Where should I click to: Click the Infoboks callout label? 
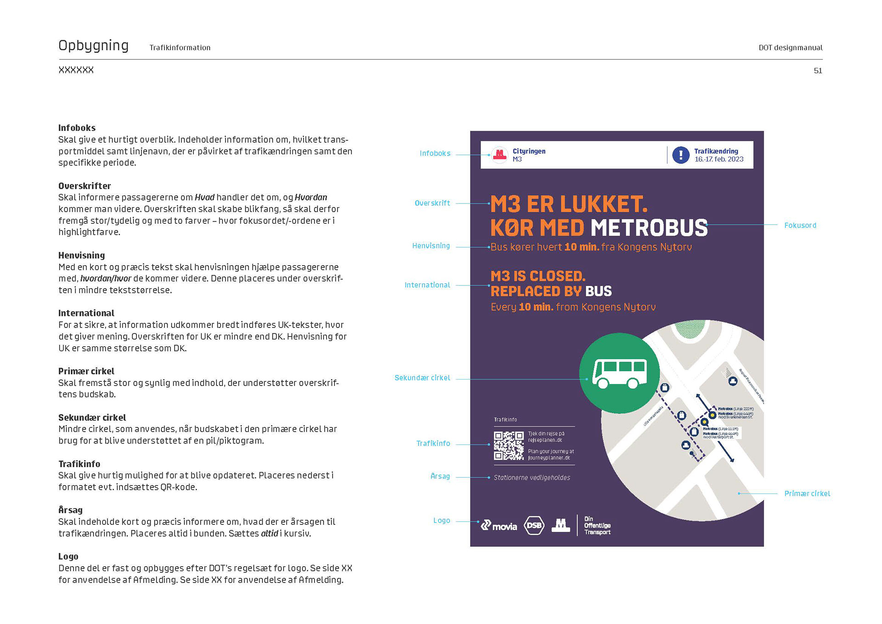(x=435, y=153)
